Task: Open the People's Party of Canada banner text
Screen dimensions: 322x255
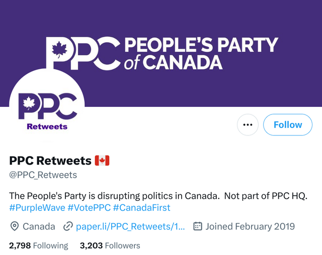Action: (200, 53)
